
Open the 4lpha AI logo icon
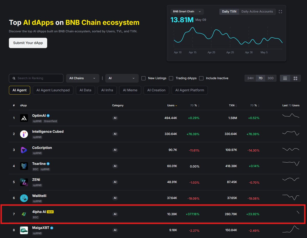point(24,214)
